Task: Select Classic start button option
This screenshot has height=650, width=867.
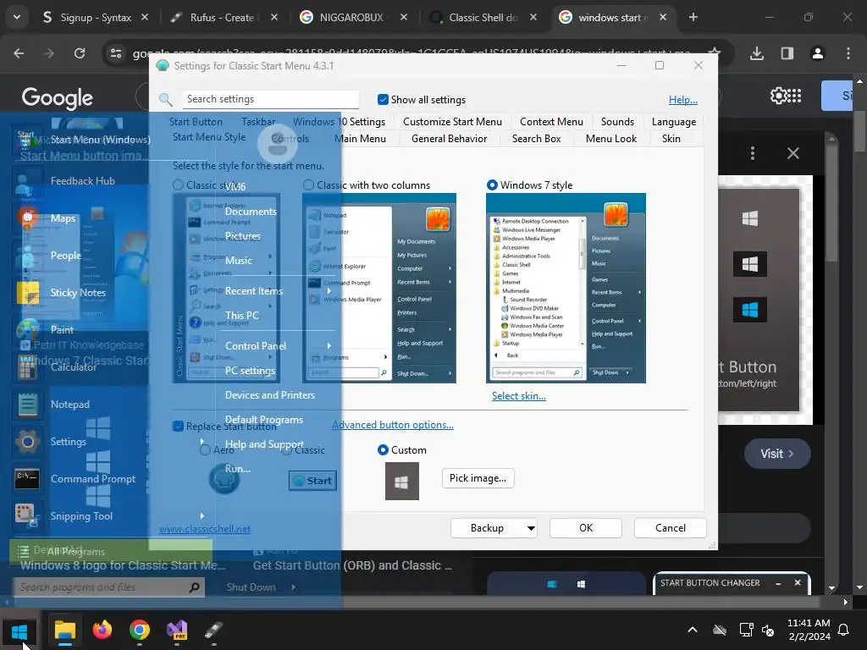Action: click(286, 450)
